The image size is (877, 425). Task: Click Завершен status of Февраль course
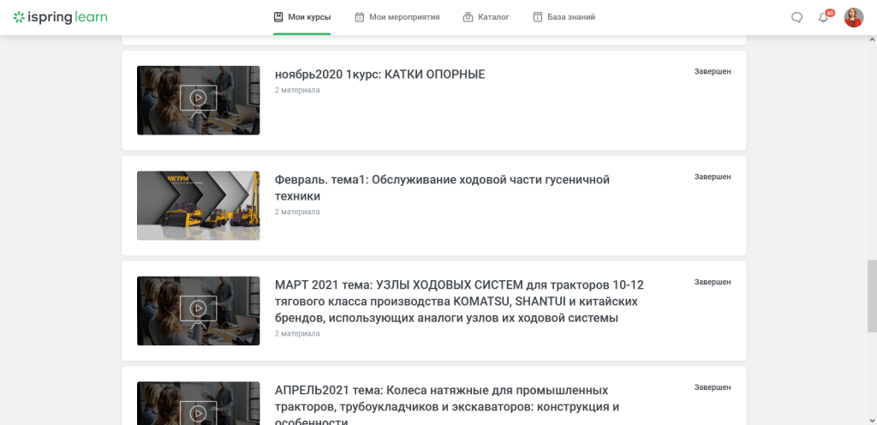click(x=713, y=177)
